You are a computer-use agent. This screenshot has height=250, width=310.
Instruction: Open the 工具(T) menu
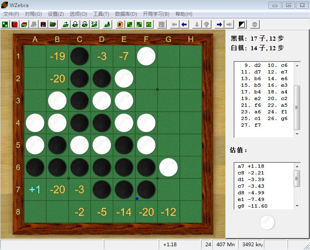(x=101, y=14)
